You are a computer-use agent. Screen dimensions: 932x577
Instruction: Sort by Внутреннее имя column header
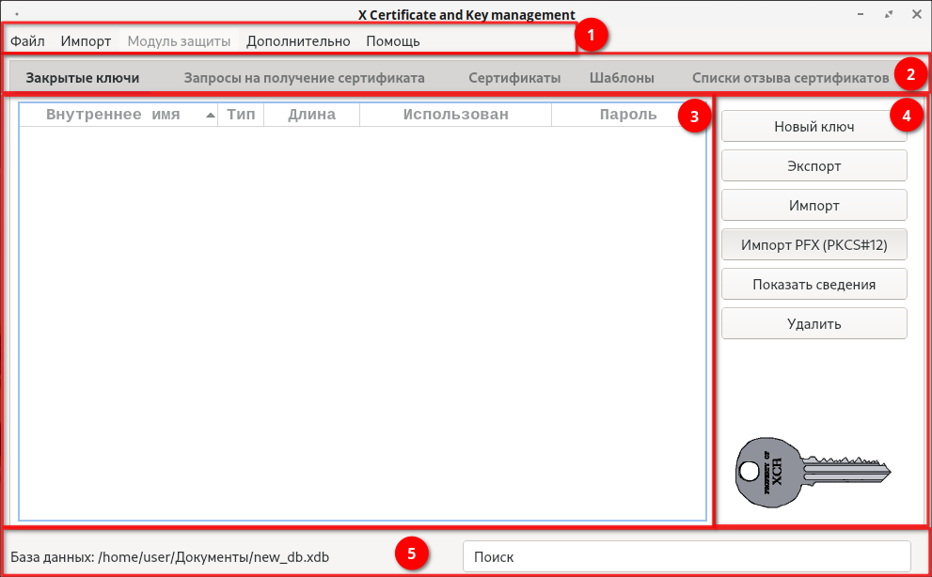click(113, 115)
